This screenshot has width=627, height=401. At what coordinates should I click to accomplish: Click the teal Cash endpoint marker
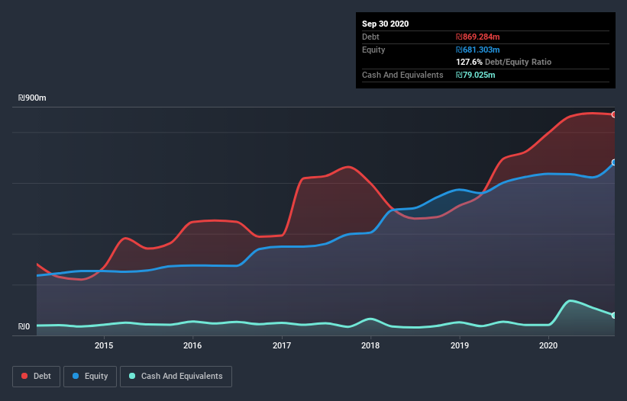click(x=614, y=315)
